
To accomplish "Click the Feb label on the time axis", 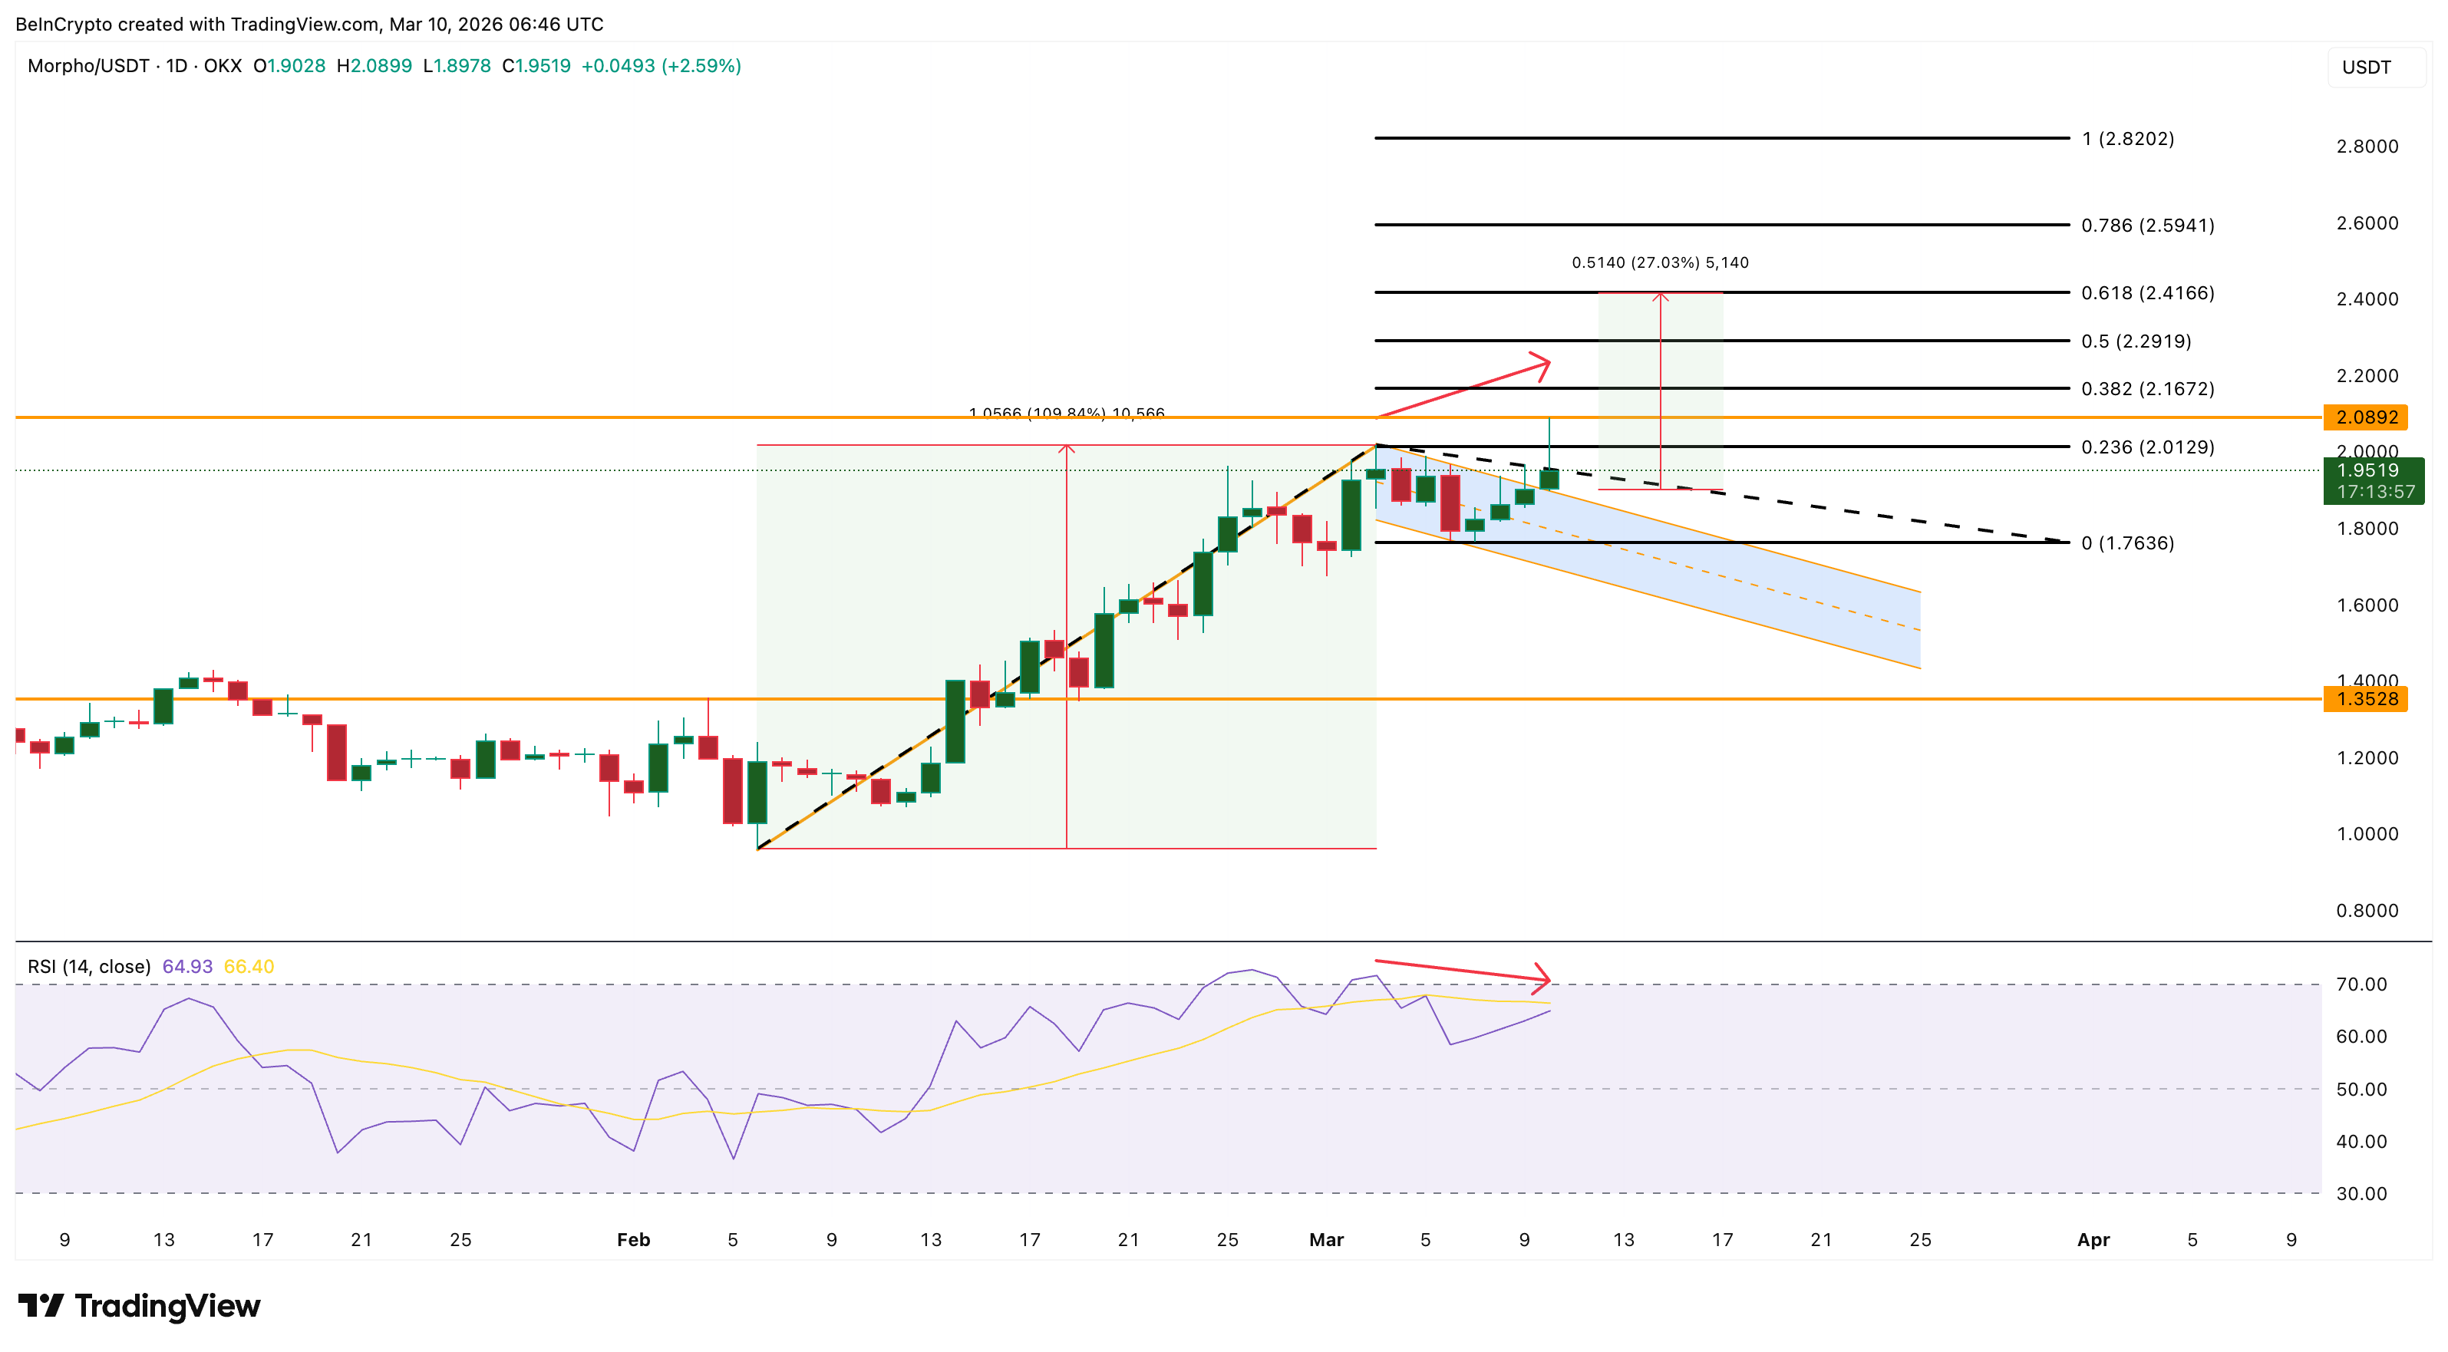I will [x=633, y=1239].
